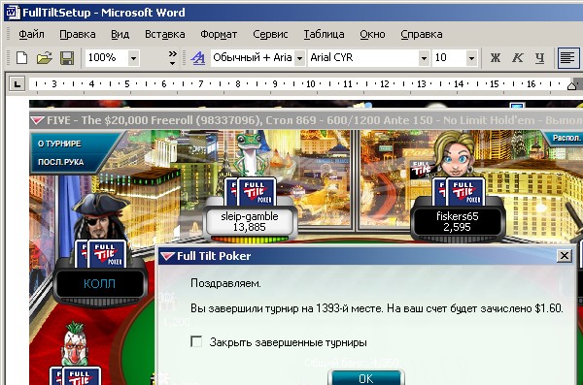Click the КОЛЛ action plate of the pirate player
The width and height of the screenshot is (583, 385).
(x=99, y=283)
